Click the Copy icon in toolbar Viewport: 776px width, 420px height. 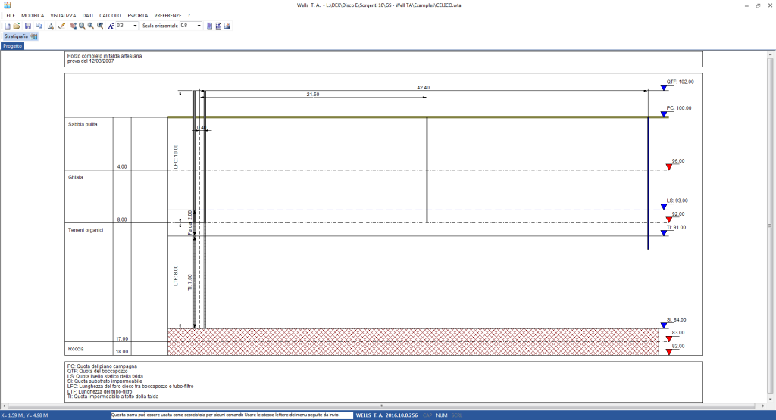pos(39,26)
